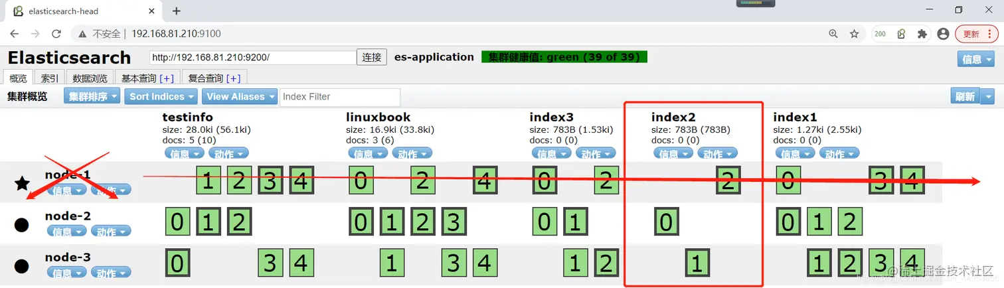Click the Elasticsearch connection URL field

click(x=252, y=57)
